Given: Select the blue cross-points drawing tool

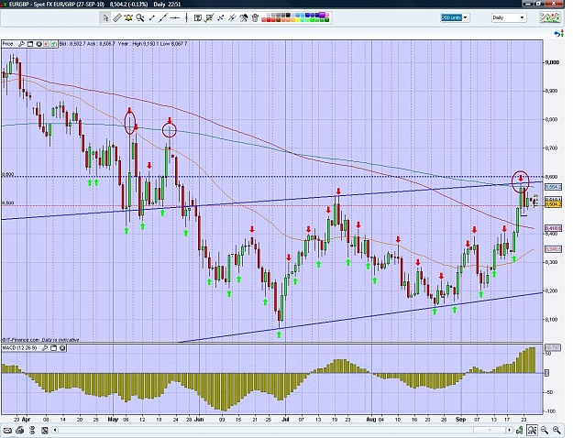Looking at the screenshot, I should click(x=220, y=17).
